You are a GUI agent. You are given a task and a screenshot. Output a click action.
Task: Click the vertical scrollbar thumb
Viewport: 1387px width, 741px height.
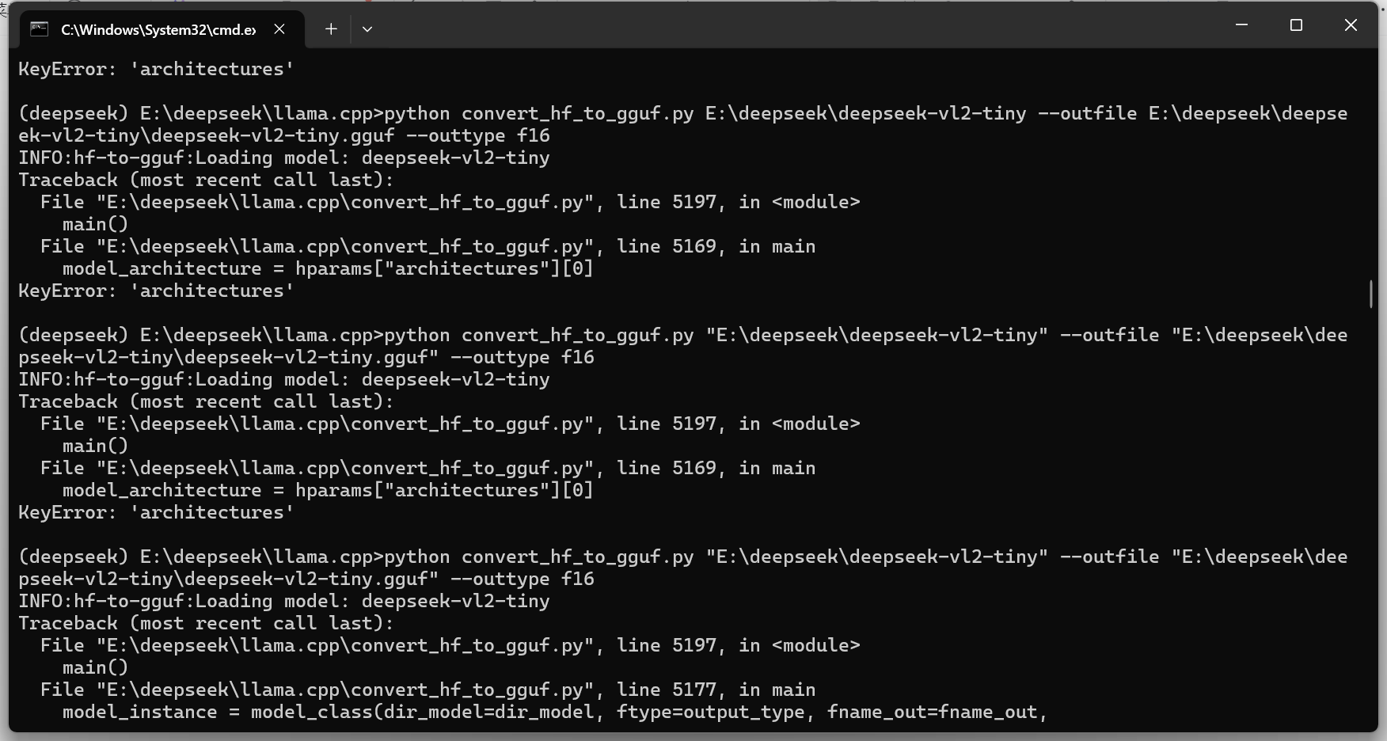tap(1370, 294)
